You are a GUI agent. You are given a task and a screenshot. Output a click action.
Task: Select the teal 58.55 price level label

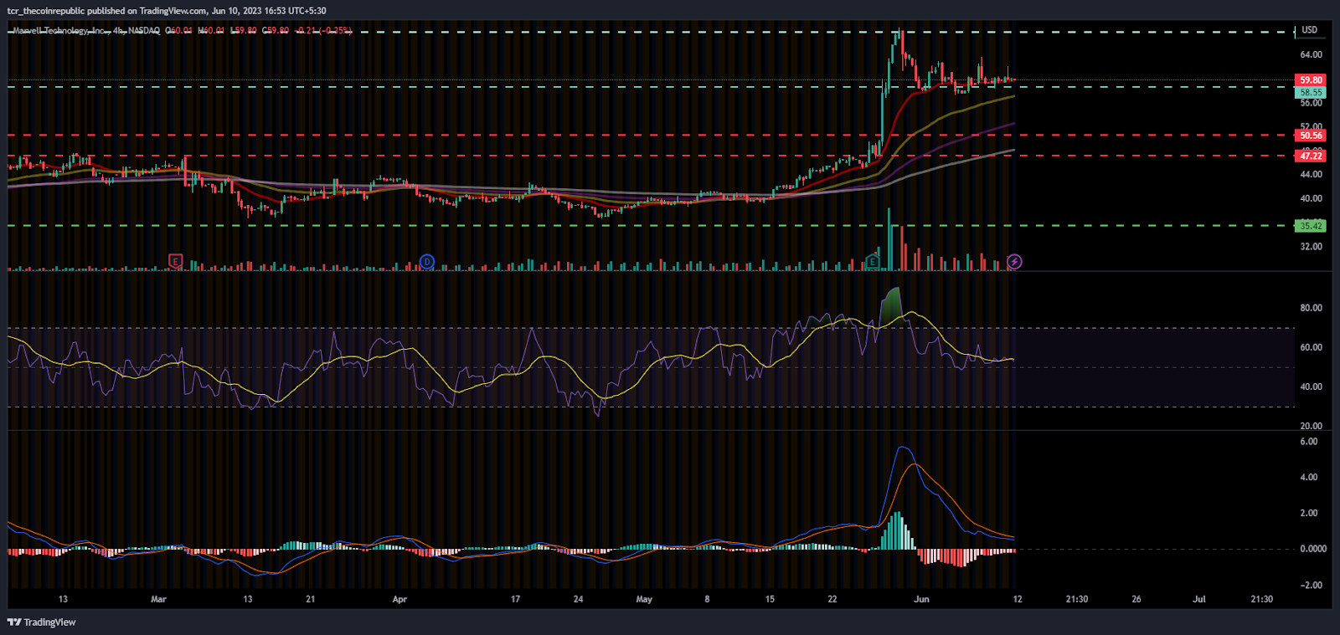click(x=1311, y=93)
